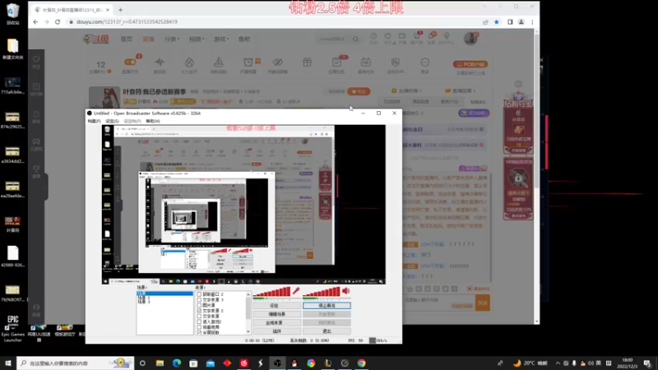Open Epic Games Launcher desktop shortcut
The width and height of the screenshot is (658, 370).
(x=12, y=328)
